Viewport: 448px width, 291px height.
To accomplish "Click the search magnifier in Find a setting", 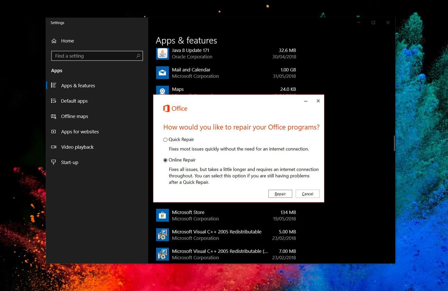I will [139, 55].
